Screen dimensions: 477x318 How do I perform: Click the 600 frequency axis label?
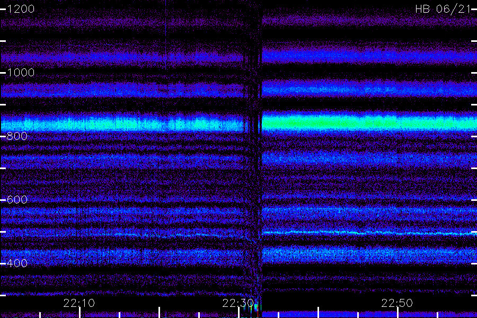[x=17, y=200]
